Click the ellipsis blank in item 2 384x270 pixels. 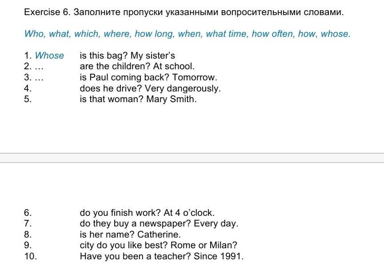[39, 67]
